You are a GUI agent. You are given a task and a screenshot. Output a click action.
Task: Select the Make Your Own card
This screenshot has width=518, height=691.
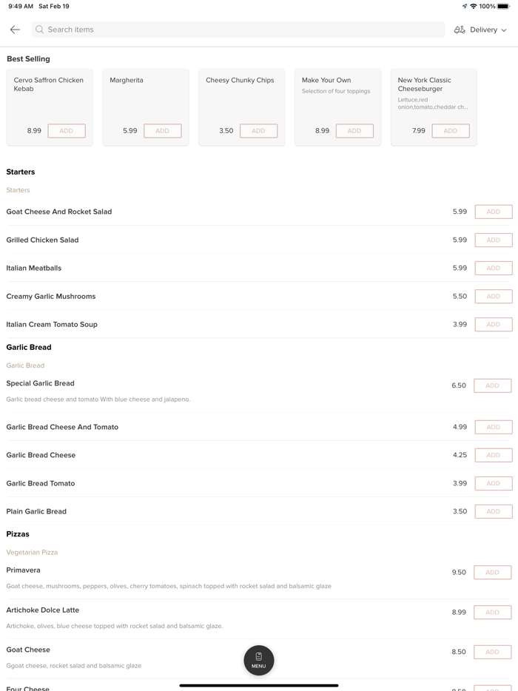[x=337, y=96]
